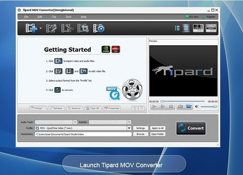Click the Clear All button

pos(93,108)
